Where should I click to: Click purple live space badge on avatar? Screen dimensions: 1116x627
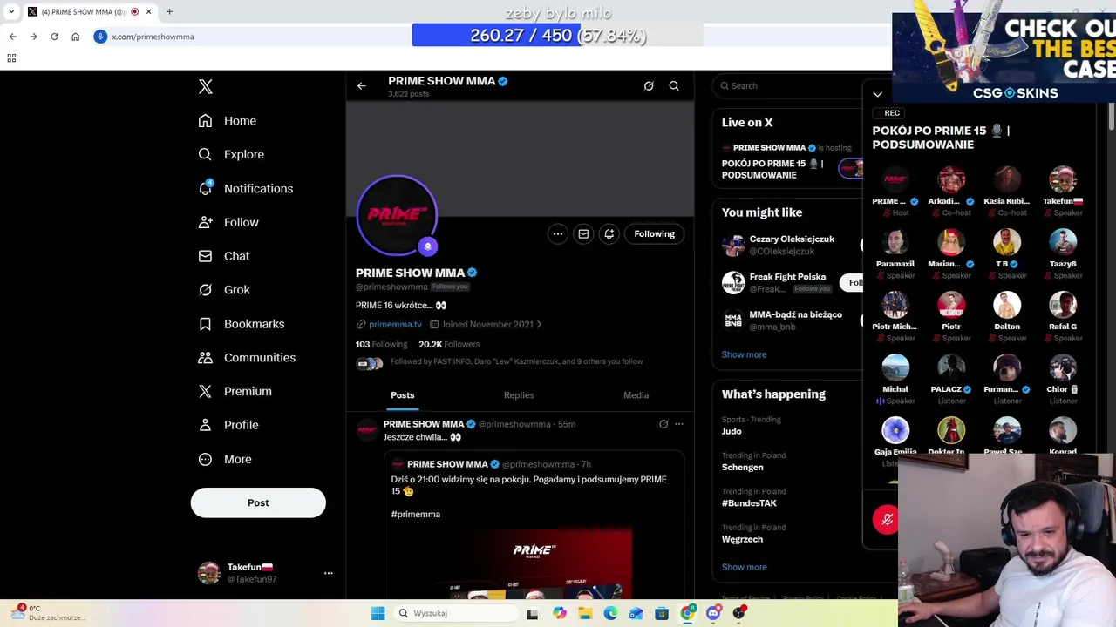click(427, 246)
